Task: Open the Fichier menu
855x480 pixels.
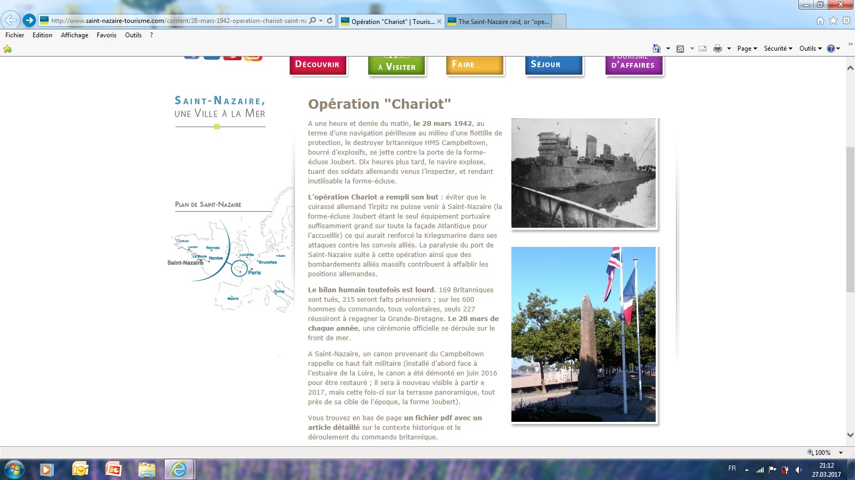Action: (x=15, y=35)
